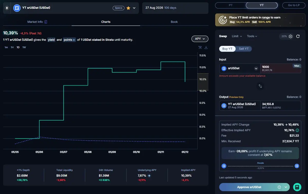Click the ±1% Depth value $2.68M
The height and width of the screenshot is (194, 308).
click(x=22, y=176)
